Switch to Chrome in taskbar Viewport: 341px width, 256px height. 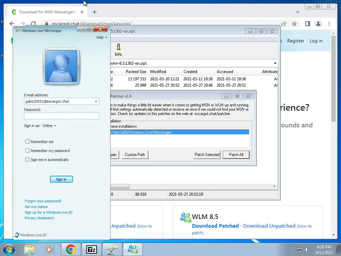click(x=71, y=249)
